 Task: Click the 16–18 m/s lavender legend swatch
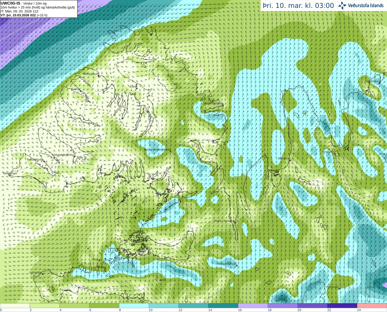[x=253, y=306]
